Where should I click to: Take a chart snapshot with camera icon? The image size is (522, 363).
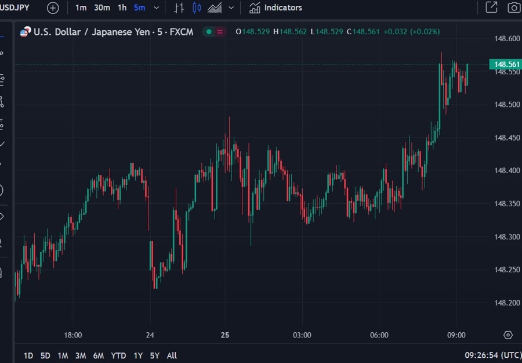[514, 8]
